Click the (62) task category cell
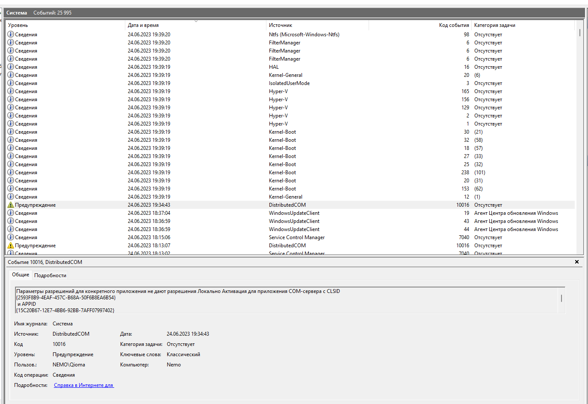 pyautogui.click(x=479, y=189)
